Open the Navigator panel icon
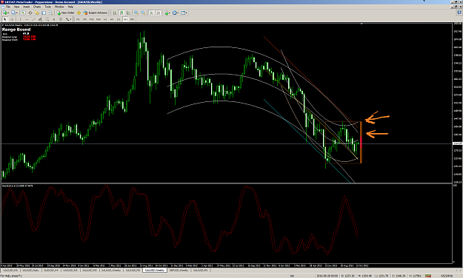Viewport: 463px width, 278px height. coord(36,13)
